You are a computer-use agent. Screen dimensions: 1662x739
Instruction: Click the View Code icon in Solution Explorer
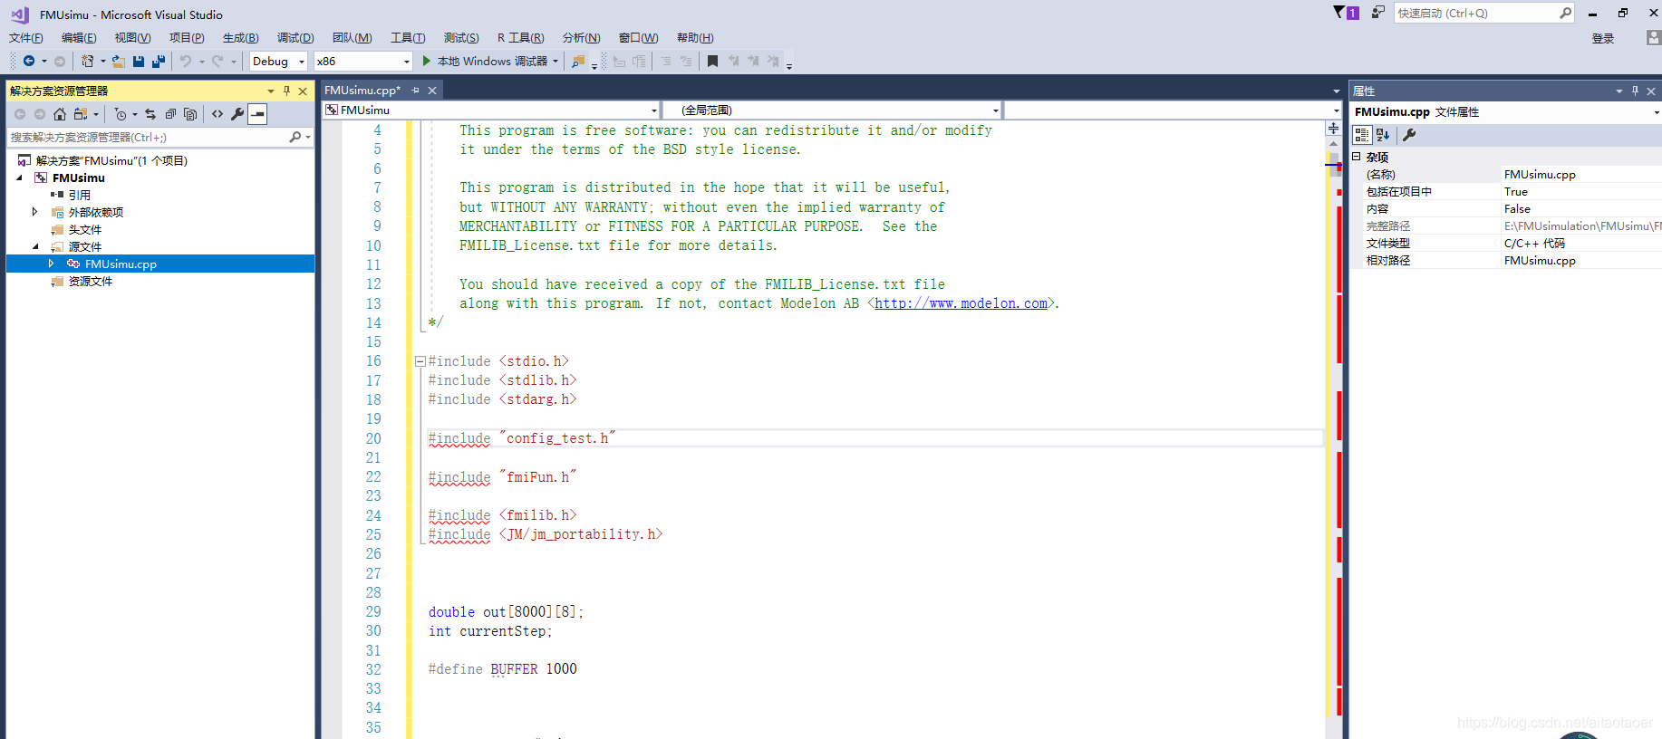coord(217,114)
